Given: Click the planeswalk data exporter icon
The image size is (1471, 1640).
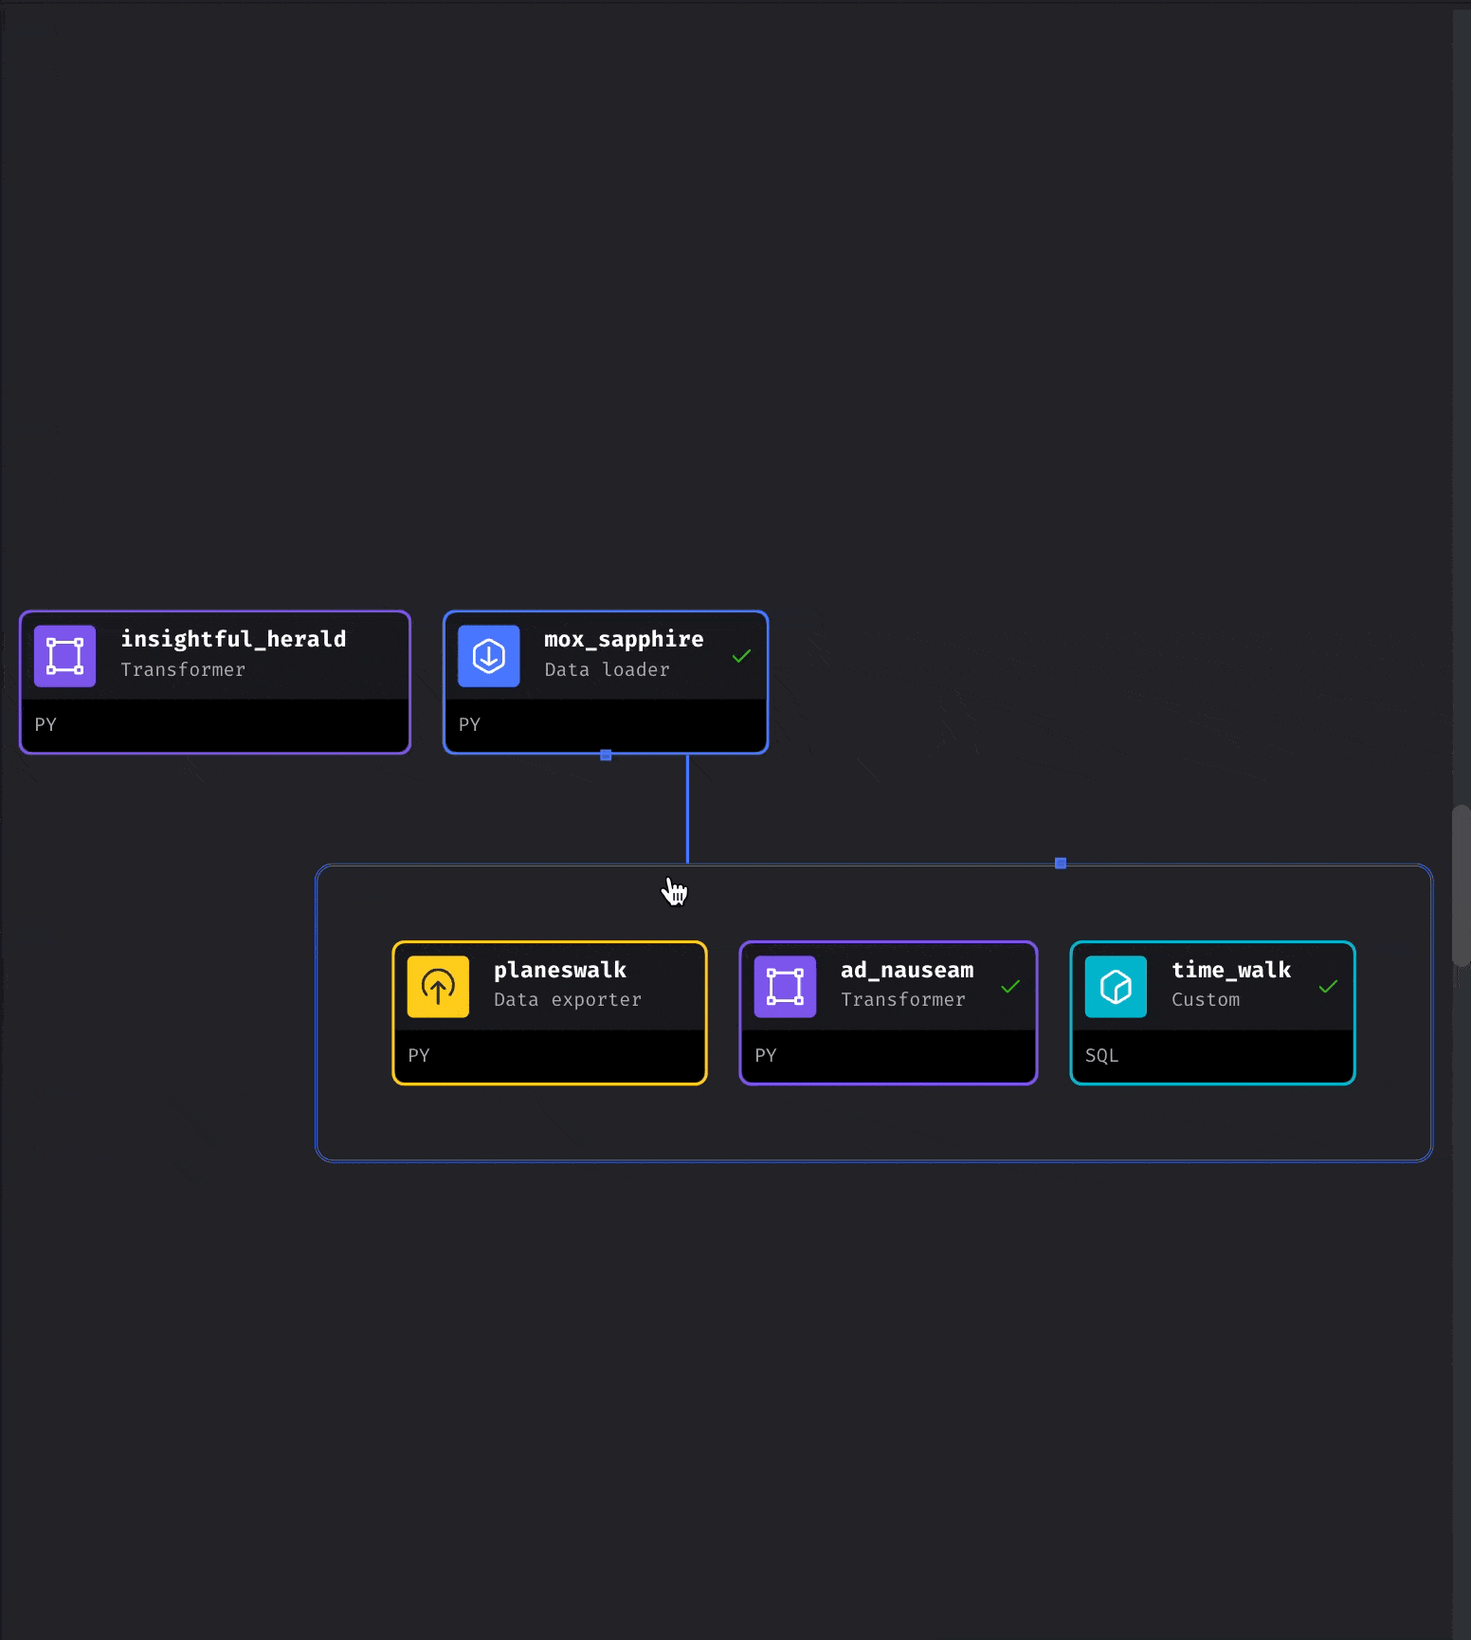Looking at the screenshot, I should click(x=438, y=987).
